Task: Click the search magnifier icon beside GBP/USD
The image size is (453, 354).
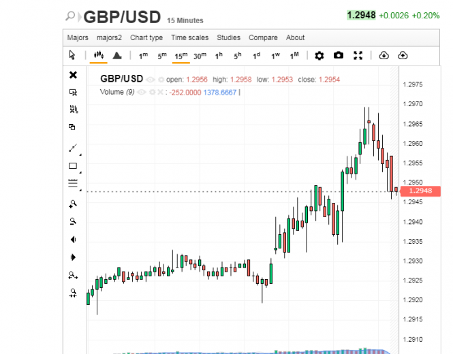Action: (x=70, y=16)
